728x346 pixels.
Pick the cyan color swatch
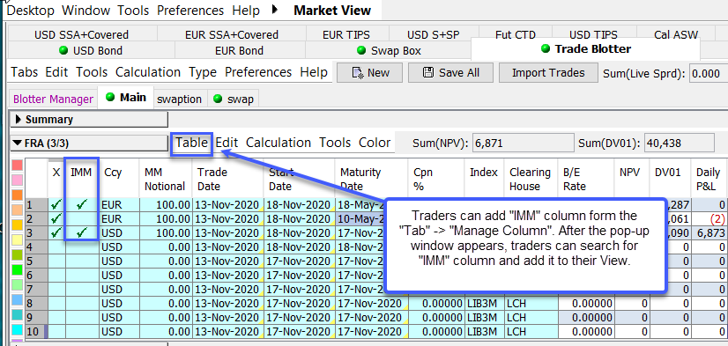(x=17, y=329)
